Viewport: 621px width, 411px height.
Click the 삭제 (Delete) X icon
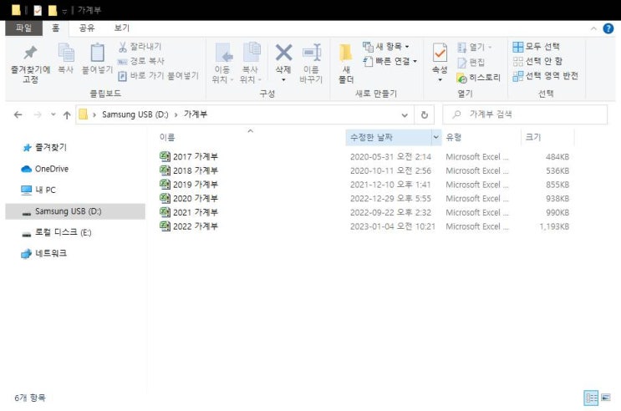coord(283,53)
